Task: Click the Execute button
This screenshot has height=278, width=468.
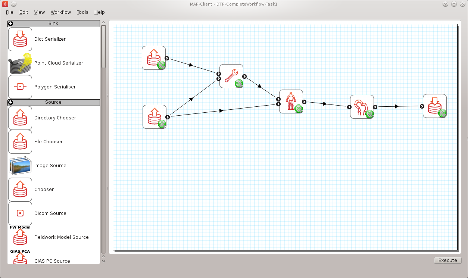Action: coord(448,260)
